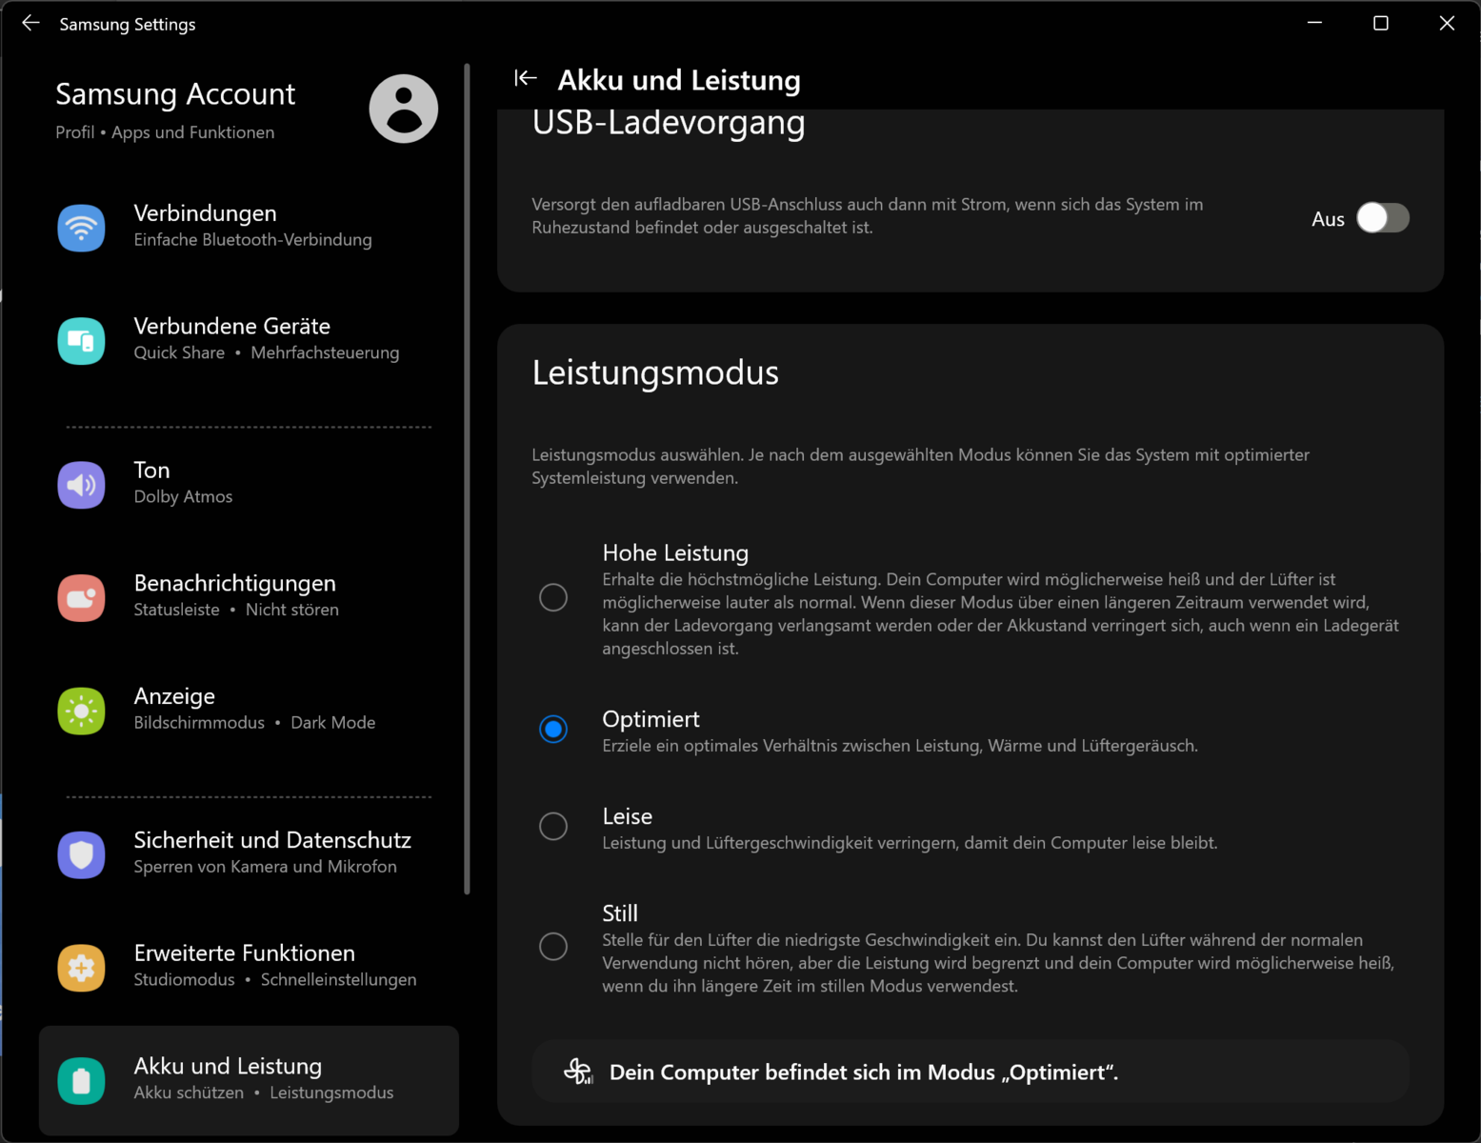The width and height of the screenshot is (1481, 1143).
Task: Open the Erweiterte Funktionen category
Action: 249,968
